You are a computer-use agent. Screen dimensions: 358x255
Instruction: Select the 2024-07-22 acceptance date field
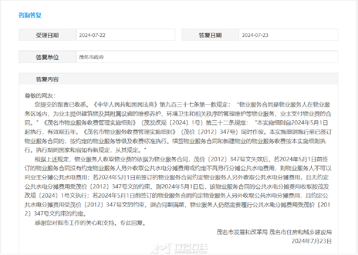pyautogui.click(x=125, y=35)
